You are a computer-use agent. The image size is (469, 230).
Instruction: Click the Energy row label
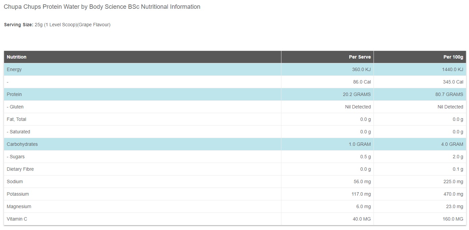coord(14,69)
